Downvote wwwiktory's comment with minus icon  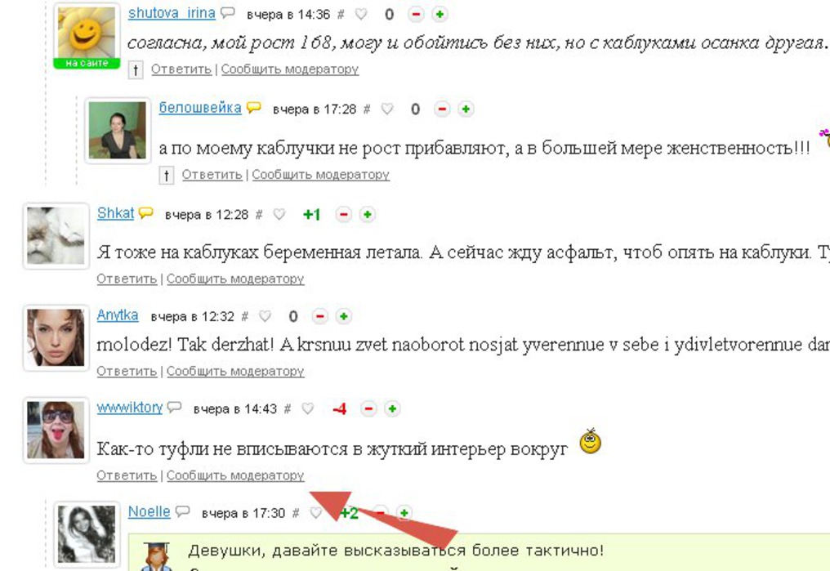click(368, 408)
